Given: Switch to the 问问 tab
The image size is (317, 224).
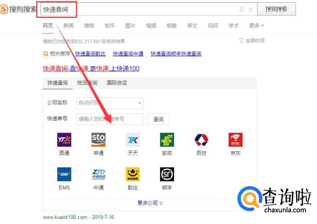Looking at the screenshot, I should tap(213, 26).
